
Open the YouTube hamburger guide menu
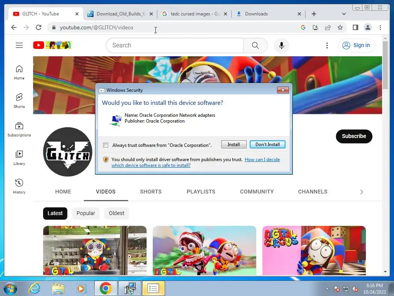tap(19, 45)
